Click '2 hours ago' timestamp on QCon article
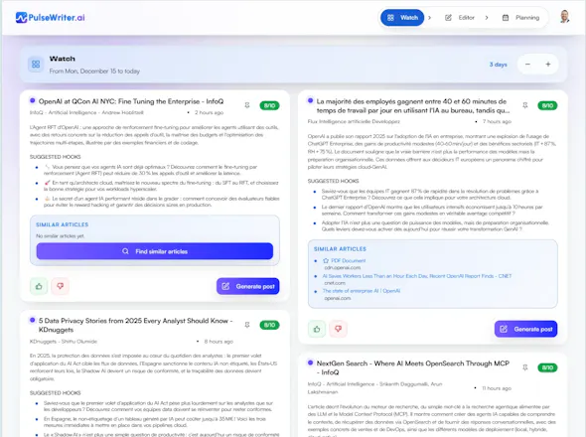 [x=209, y=112]
